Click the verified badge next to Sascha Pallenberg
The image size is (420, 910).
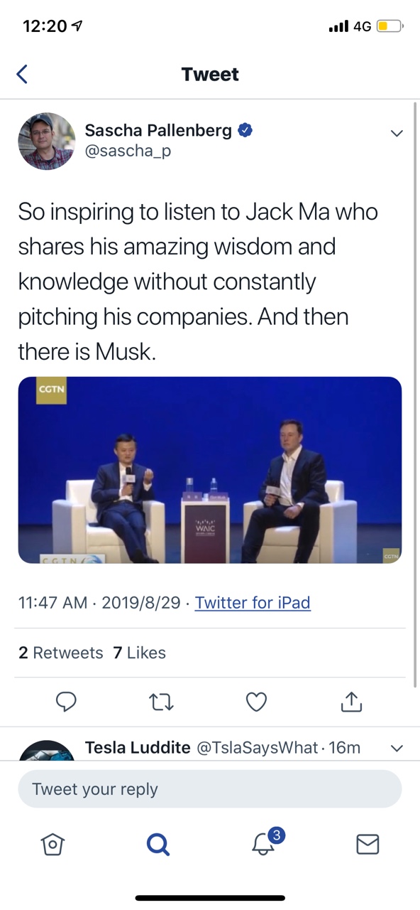coord(245,130)
